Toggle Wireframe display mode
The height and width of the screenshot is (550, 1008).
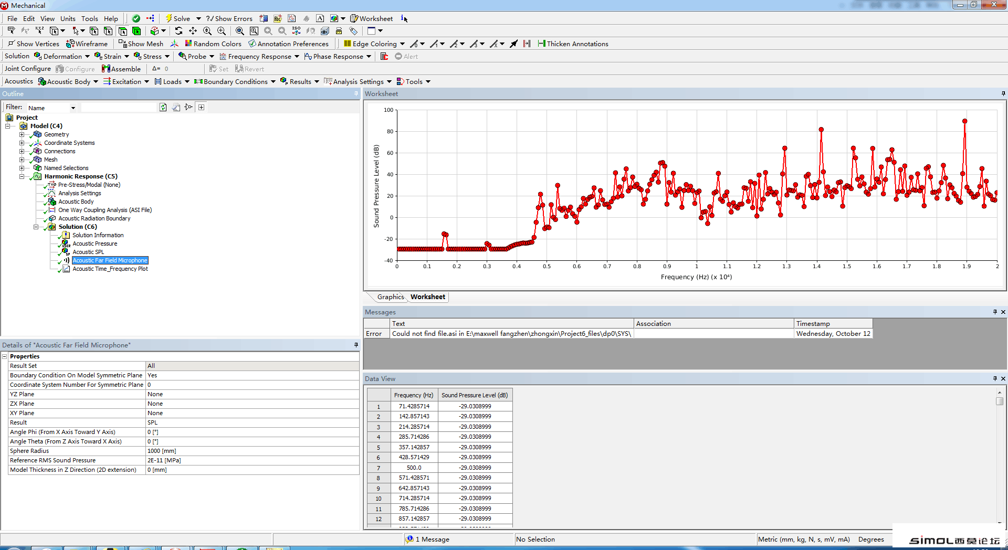click(x=87, y=44)
